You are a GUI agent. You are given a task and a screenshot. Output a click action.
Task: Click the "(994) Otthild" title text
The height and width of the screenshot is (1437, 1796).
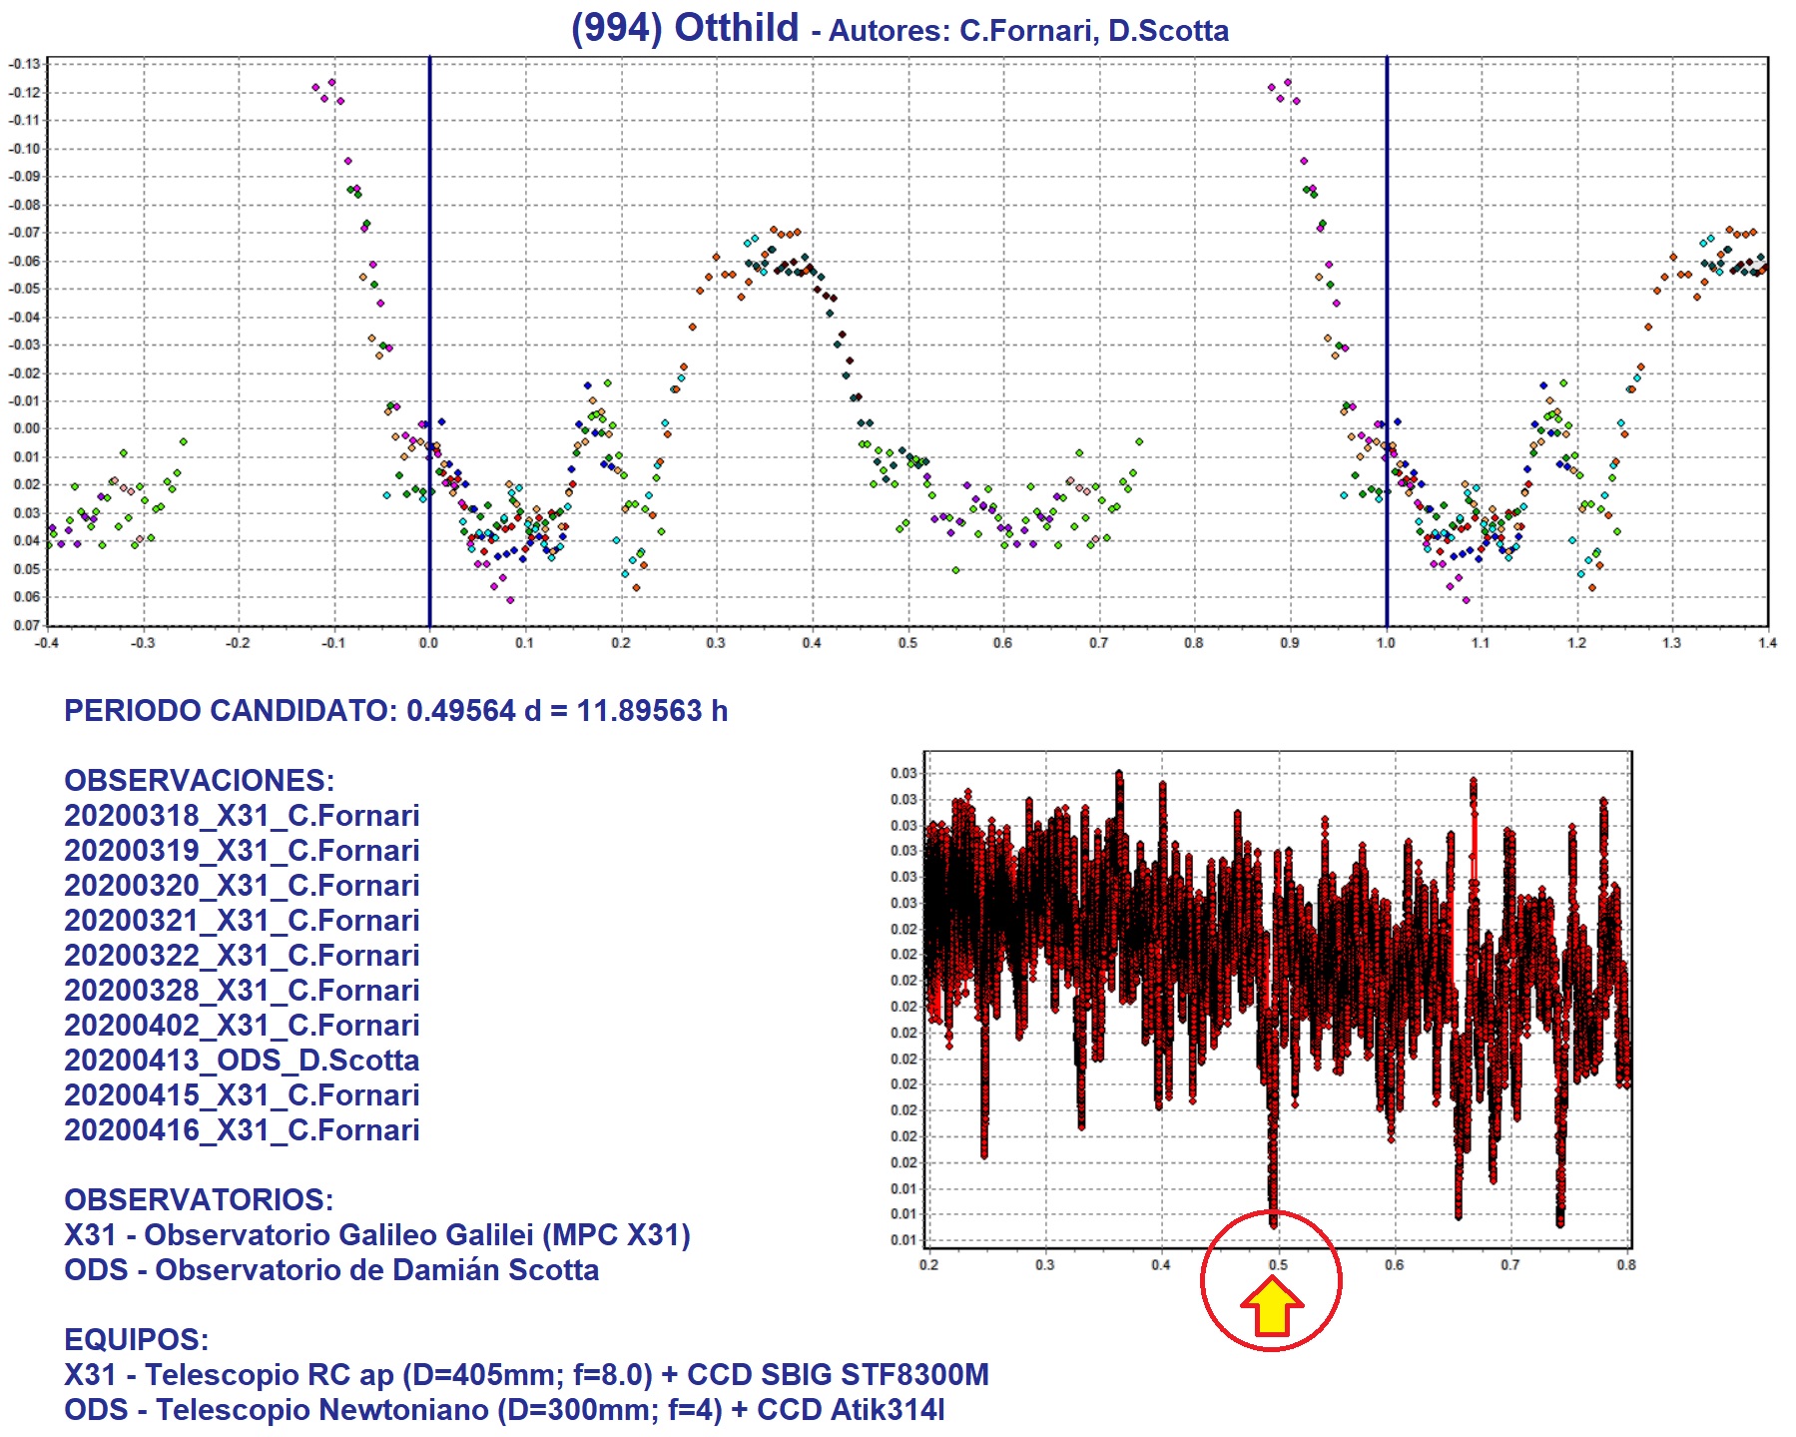pyautogui.click(x=685, y=28)
